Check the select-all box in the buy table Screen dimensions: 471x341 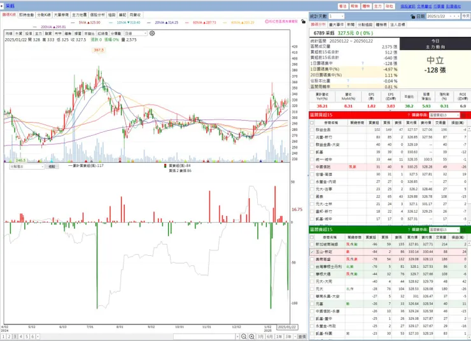tap(312, 123)
